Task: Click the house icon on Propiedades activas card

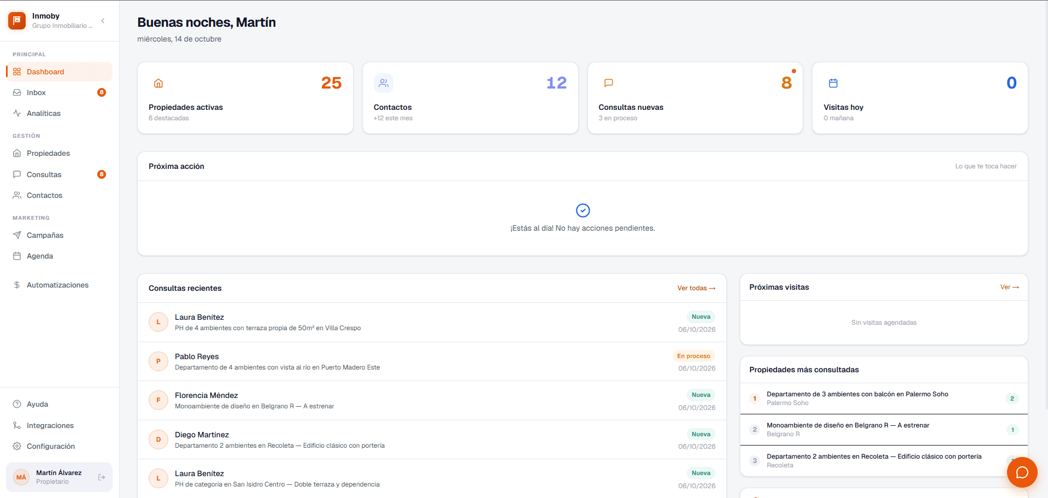Action: 158,83
